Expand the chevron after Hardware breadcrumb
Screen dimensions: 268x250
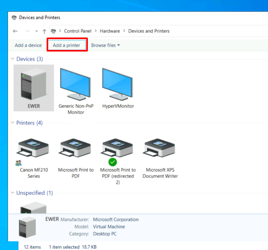[124, 31]
